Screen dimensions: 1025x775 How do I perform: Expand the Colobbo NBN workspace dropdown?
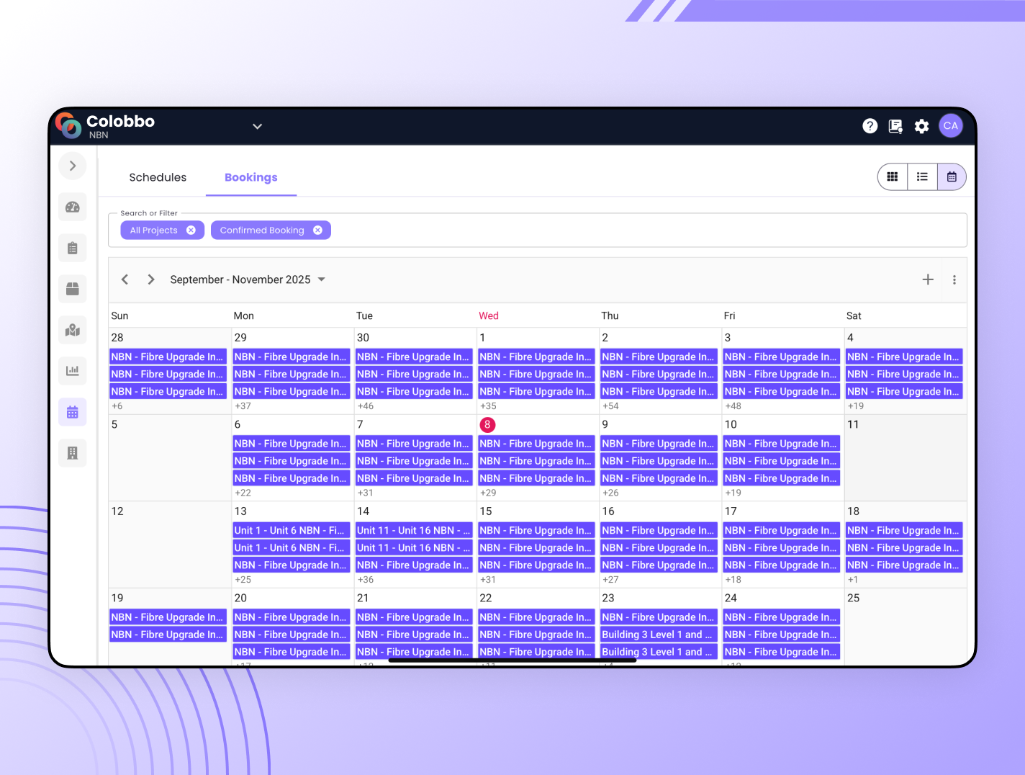coord(257,126)
